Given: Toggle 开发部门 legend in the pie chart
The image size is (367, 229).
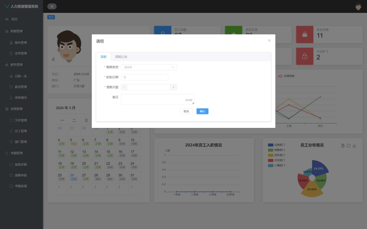Looking at the screenshot, I should click(276, 160).
